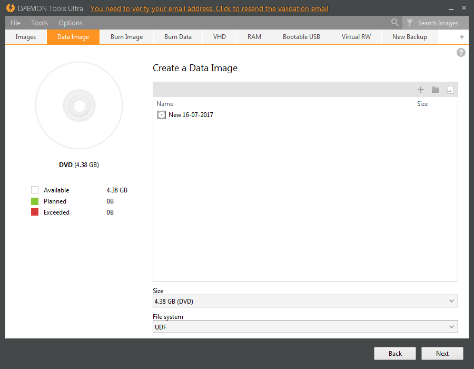Open the Size dropdown showing 4.38 GB (DVD)
Image resolution: width=474 pixels, height=369 pixels.
[x=305, y=300]
